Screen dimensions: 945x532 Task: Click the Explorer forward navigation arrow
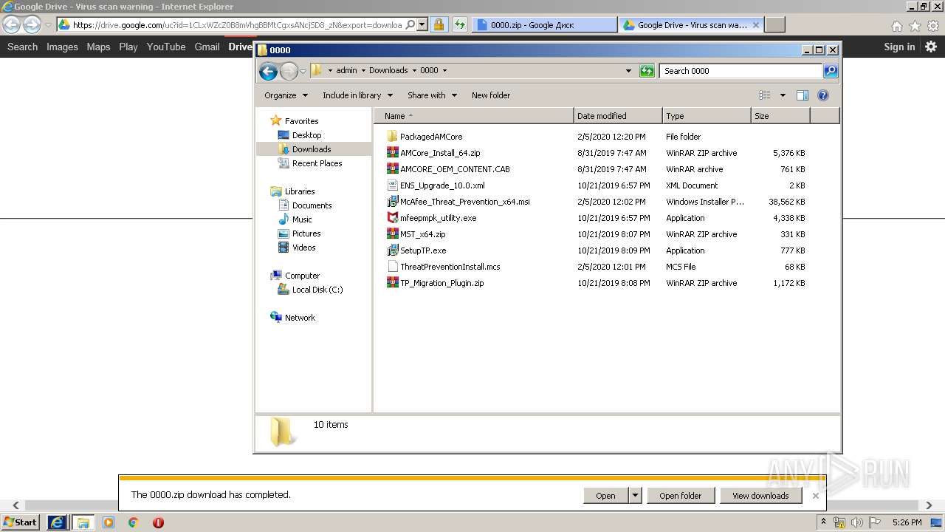[289, 71]
